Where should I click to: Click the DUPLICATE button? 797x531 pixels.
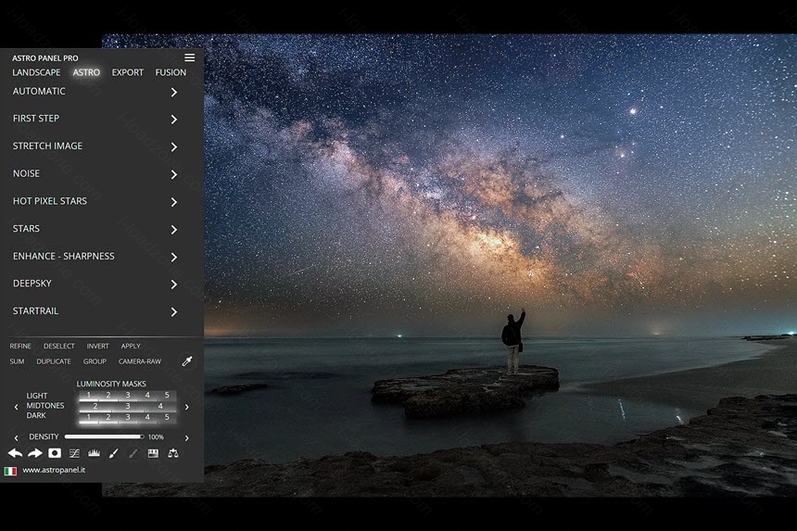[x=54, y=361]
